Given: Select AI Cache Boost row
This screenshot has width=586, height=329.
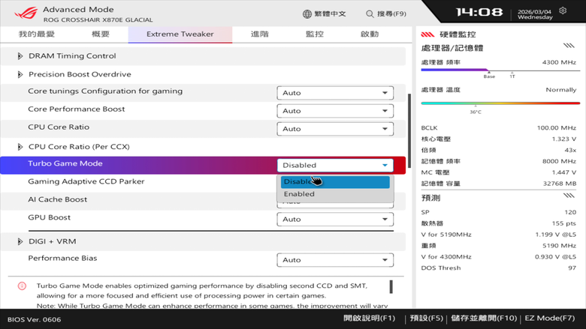Looking at the screenshot, I should pos(58,199).
